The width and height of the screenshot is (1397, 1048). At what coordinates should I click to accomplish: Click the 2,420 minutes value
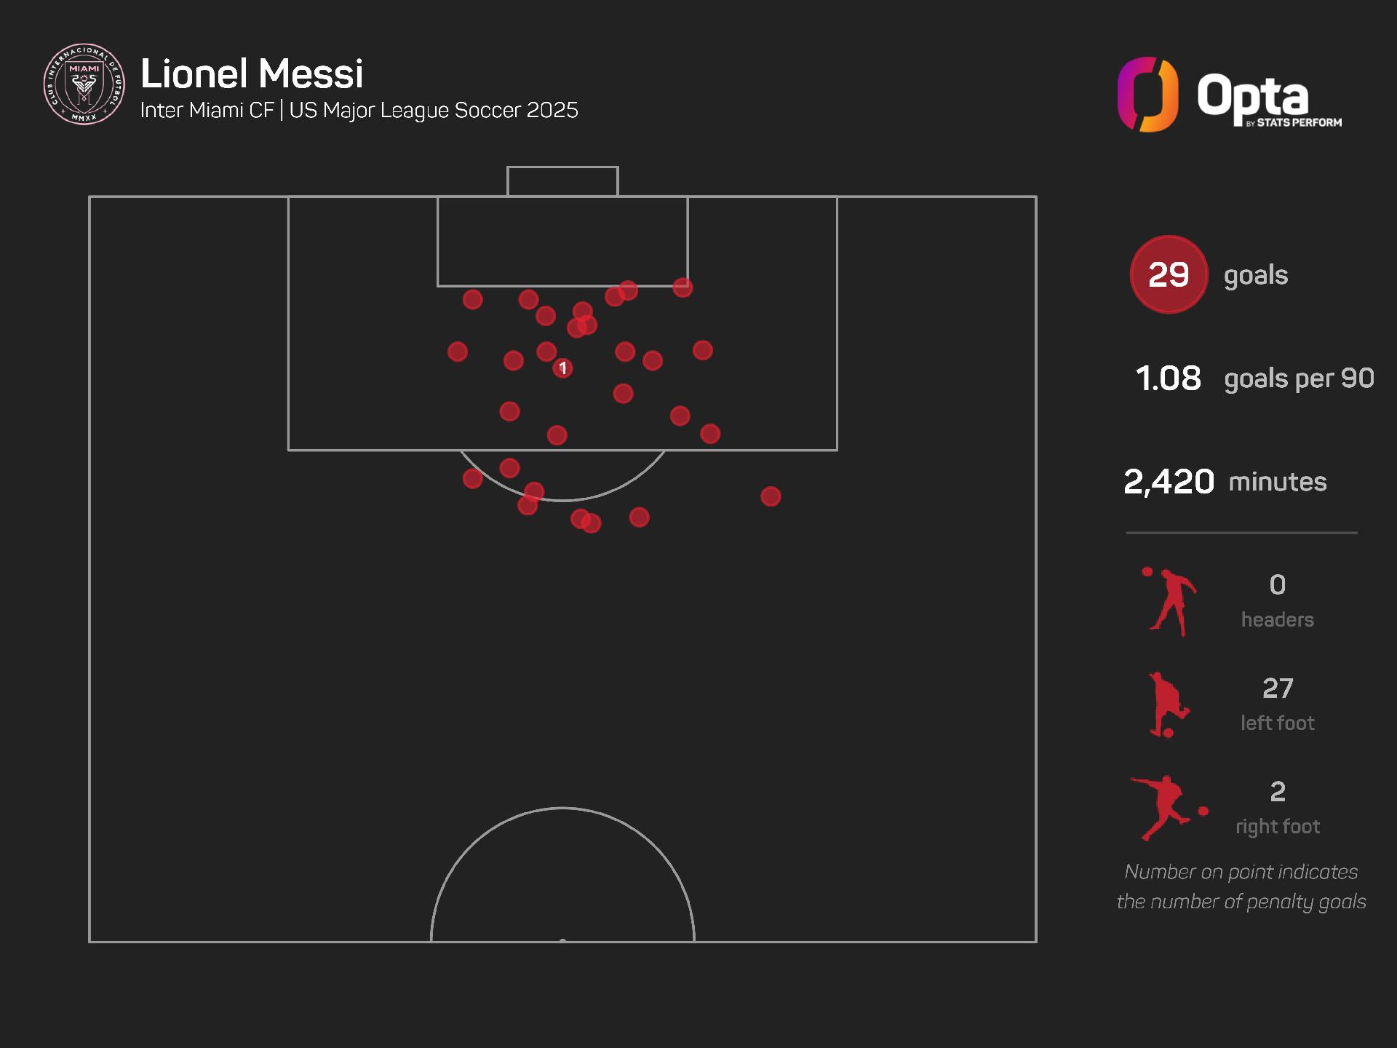click(1169, 482)
